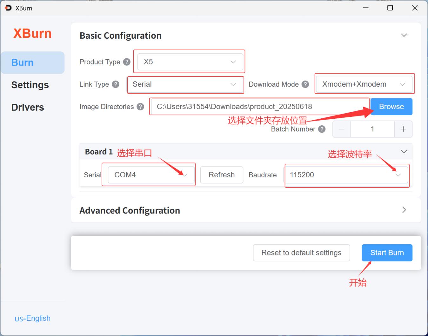Click the Start Burn button
The width and height of the screenshot is (428, 336).
coord(387,253)
